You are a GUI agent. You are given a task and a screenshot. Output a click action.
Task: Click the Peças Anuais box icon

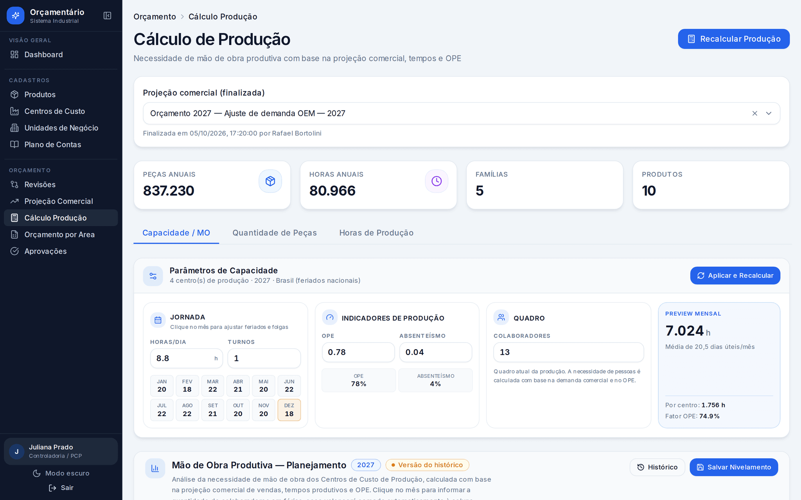coord(270,181)
